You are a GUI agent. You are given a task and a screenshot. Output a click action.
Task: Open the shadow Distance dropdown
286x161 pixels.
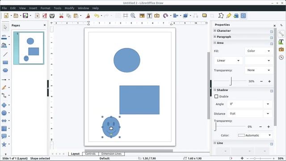point(268,114)
